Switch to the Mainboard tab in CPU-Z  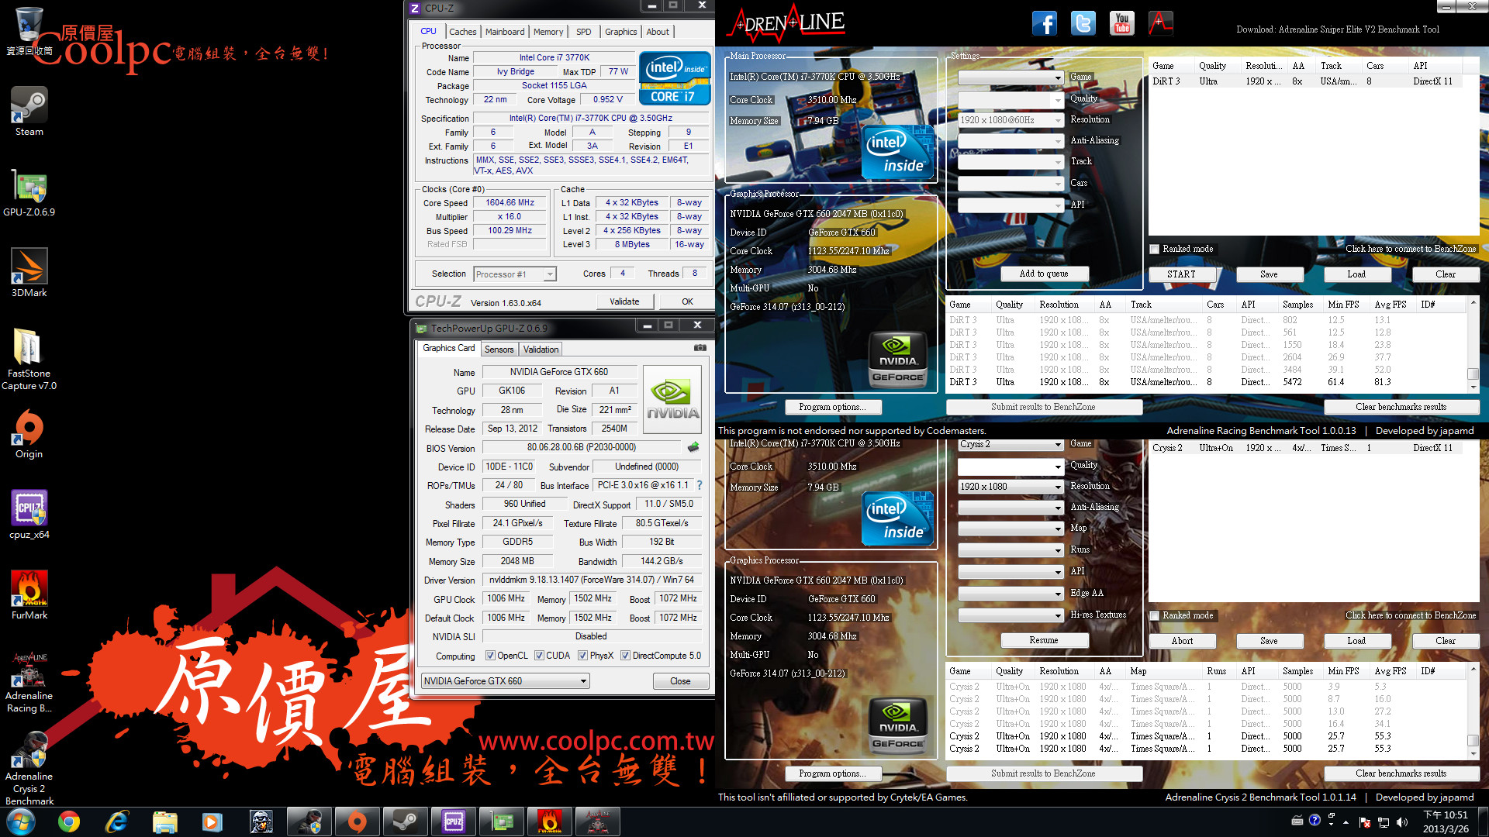click(x=505, y=32)
